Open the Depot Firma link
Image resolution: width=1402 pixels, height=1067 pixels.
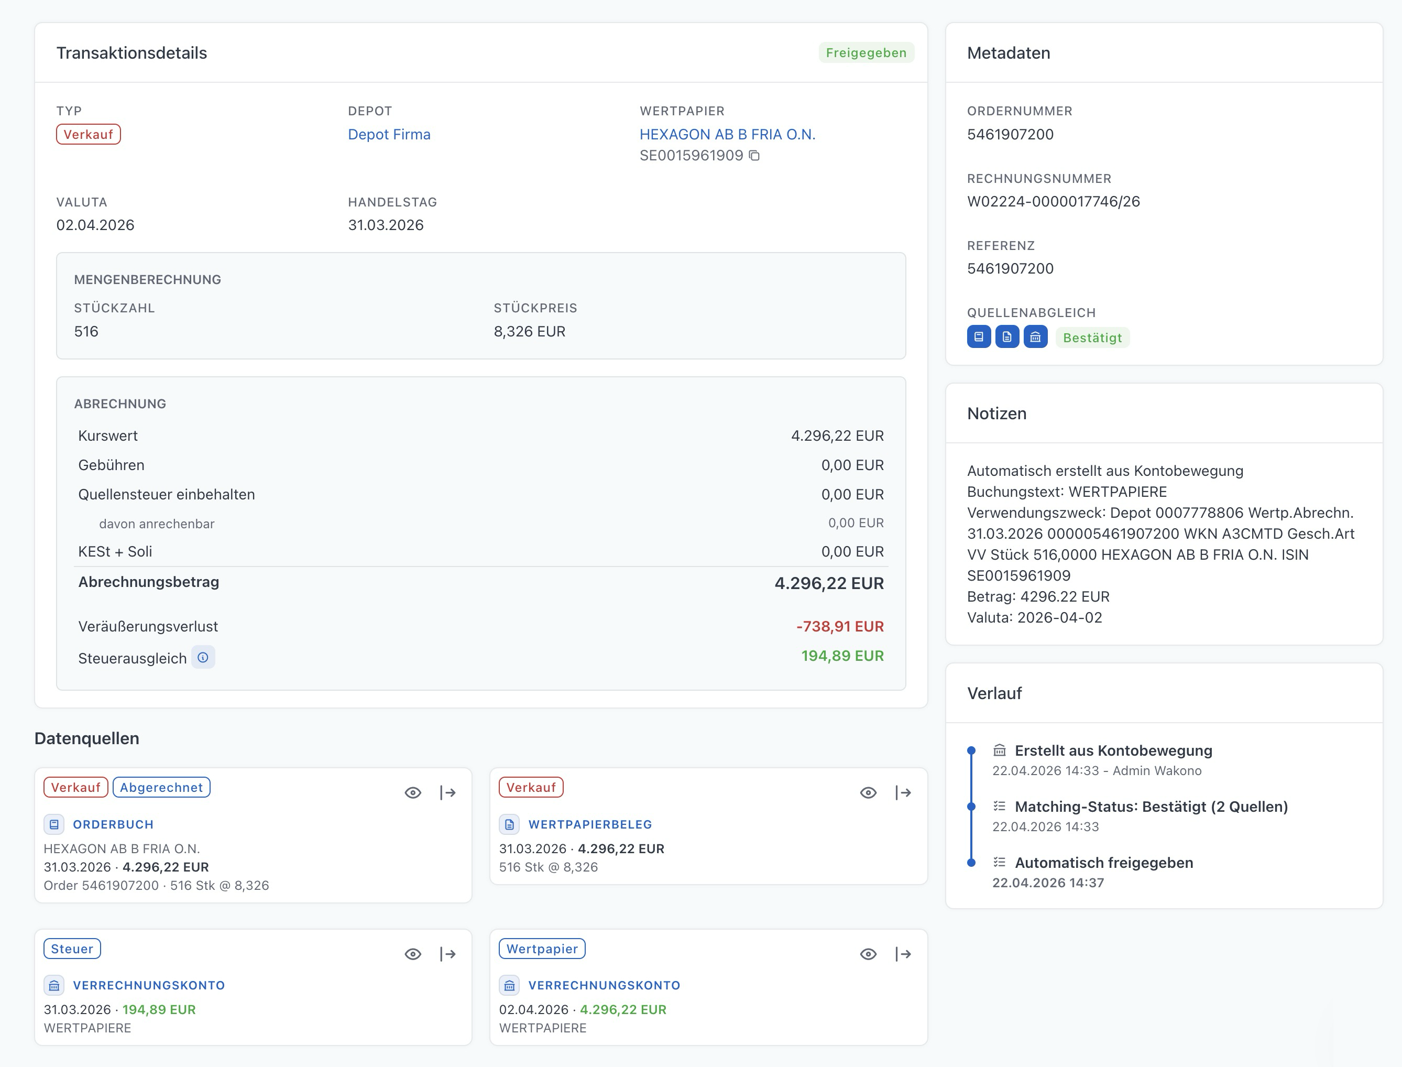point(389,134)
